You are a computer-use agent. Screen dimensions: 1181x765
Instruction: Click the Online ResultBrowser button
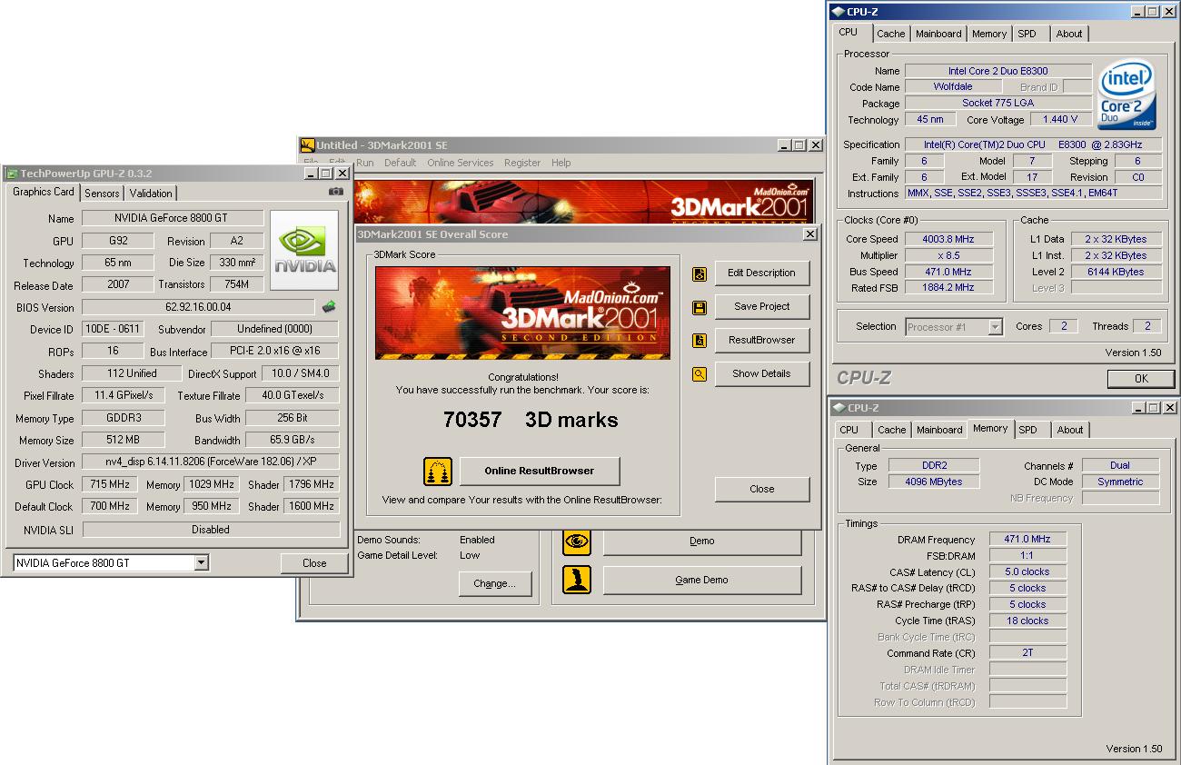click(540, 471)
